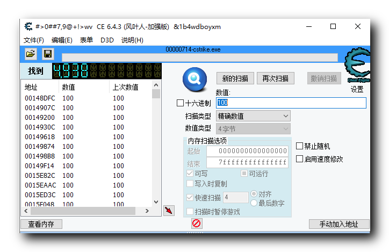Toggle the 可写 checkbox
This screenshot has width=389, height=252.
click(x=190, y=174)
